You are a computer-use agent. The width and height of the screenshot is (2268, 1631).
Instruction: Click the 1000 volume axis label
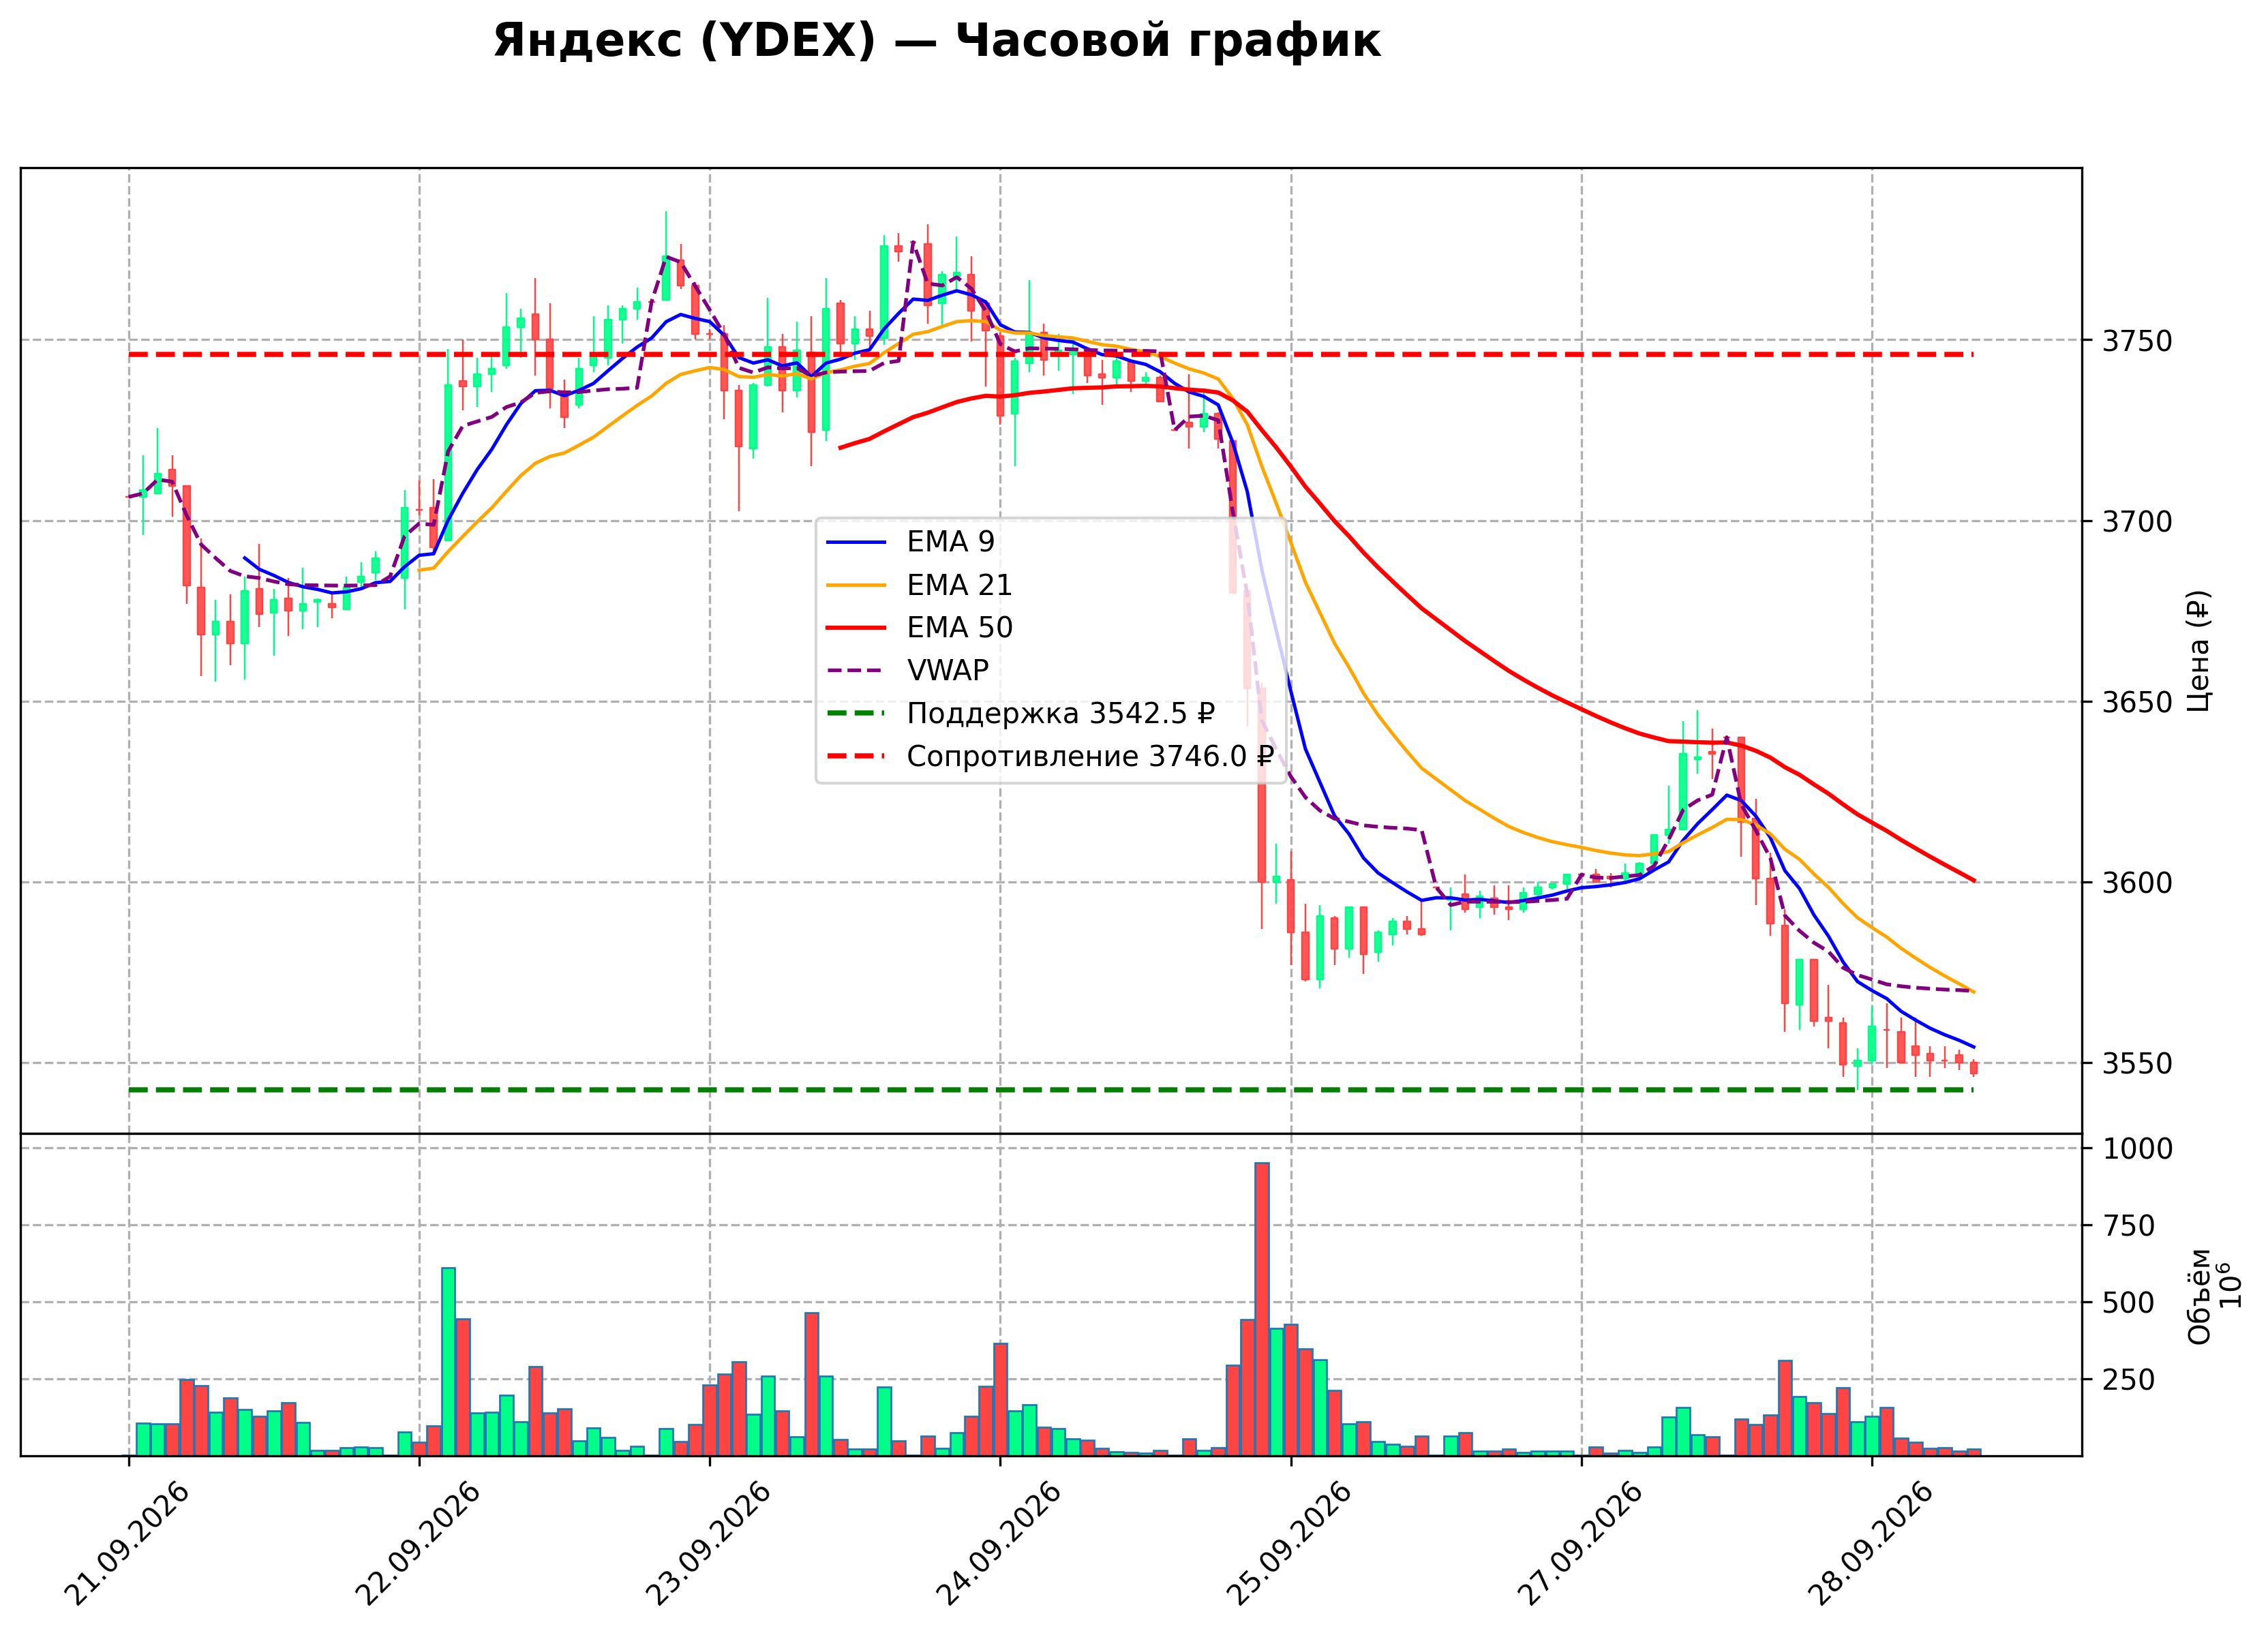[2137, 1149]
